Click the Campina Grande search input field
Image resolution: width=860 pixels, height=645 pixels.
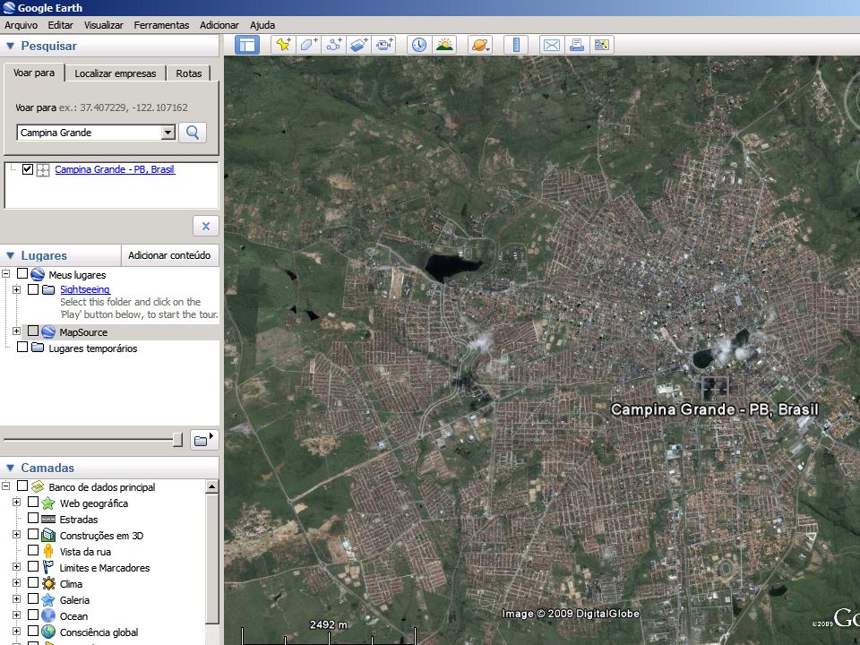pyautogui.click(x=90, y=133)
